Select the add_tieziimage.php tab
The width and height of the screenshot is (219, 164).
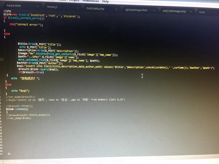point(174,11)
